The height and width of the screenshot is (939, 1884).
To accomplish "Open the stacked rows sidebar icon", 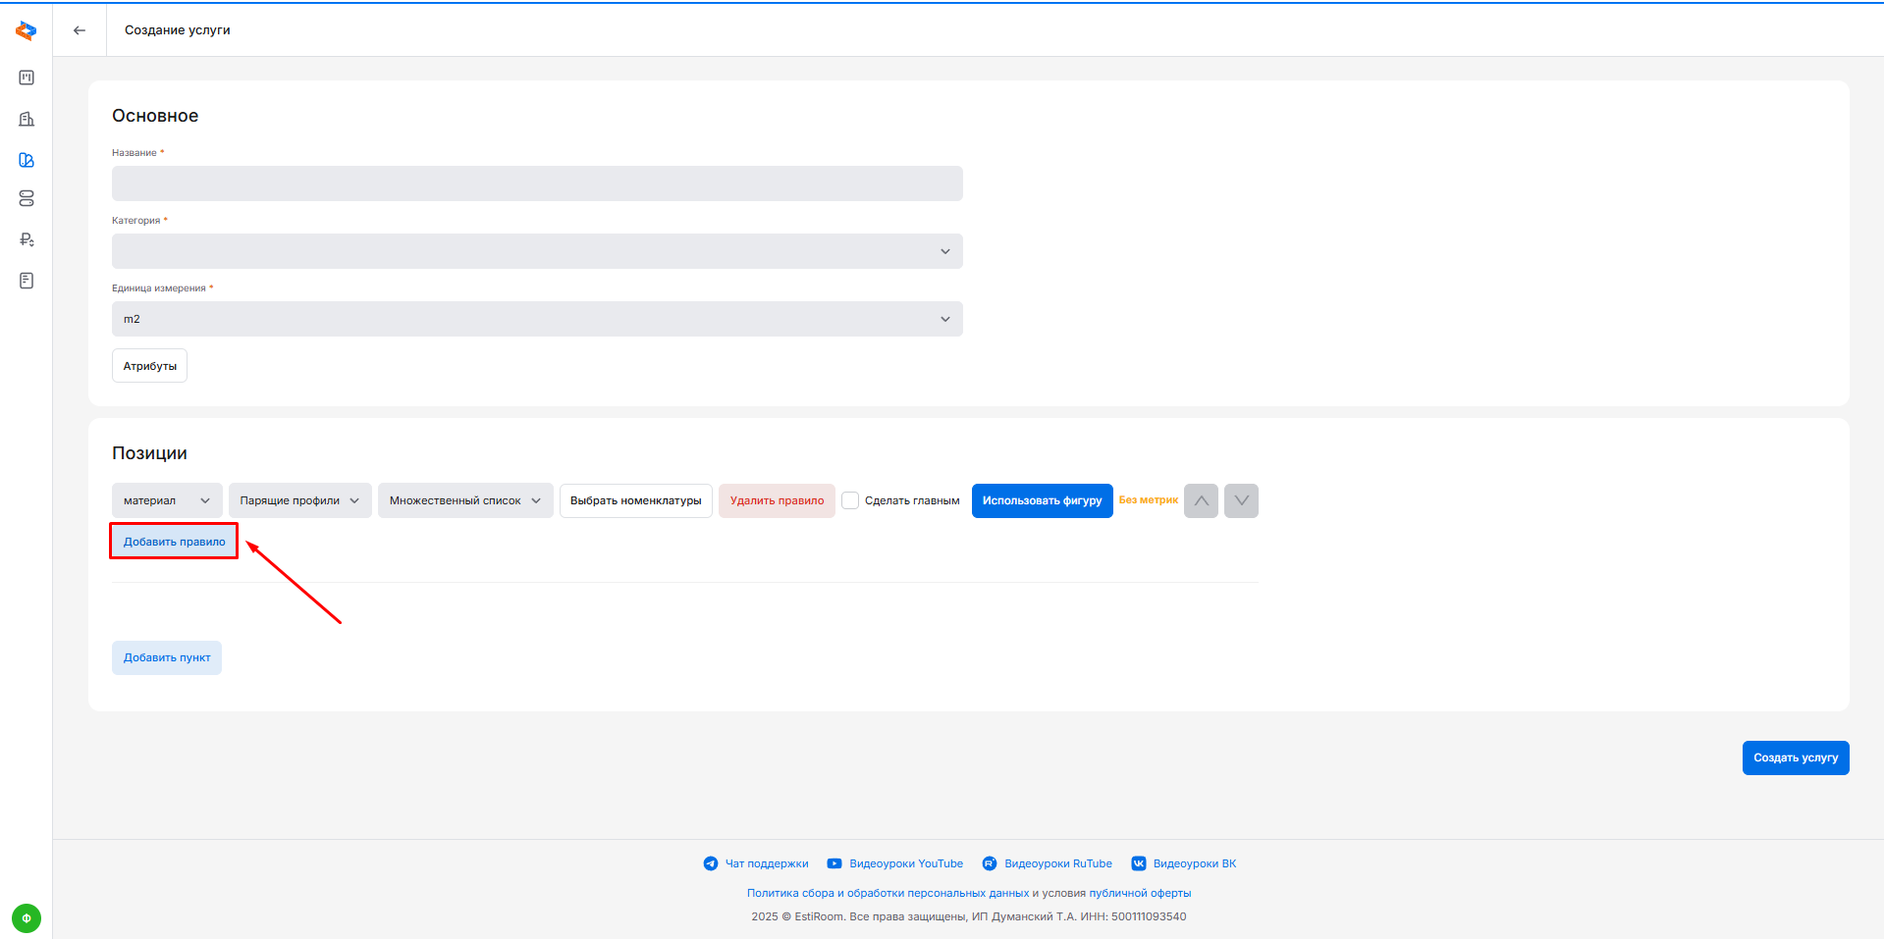I will 27,198.
